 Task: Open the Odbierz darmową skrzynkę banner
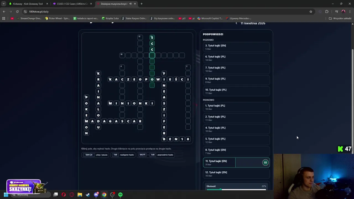27,187
